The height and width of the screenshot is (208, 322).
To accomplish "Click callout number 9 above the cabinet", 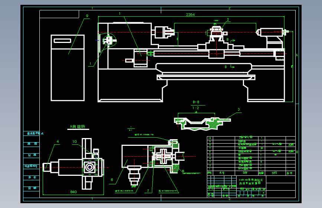I will pyautogui.click(x=87, y=16).
